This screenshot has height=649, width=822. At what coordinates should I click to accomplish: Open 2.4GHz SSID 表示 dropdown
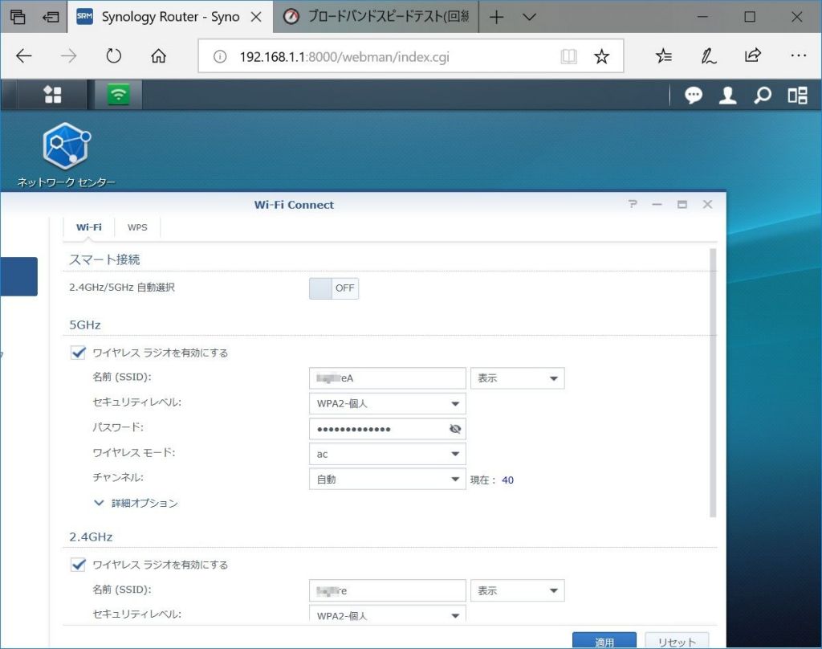(518, 590)
